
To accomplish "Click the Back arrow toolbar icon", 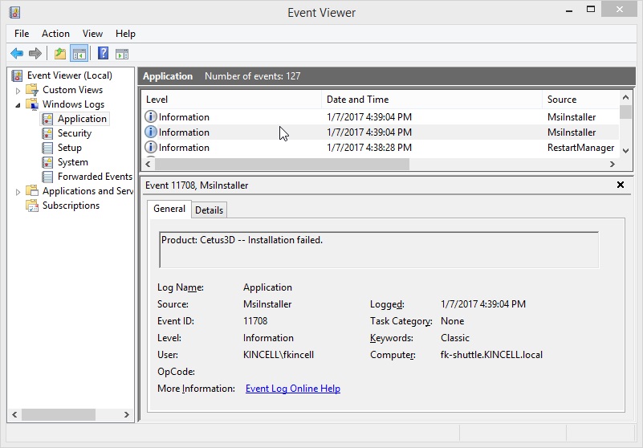I will coord(17,53).
